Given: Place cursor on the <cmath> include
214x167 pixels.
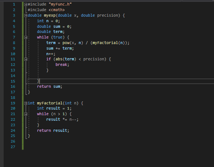Looking at the screenshot, I should 57,10.
